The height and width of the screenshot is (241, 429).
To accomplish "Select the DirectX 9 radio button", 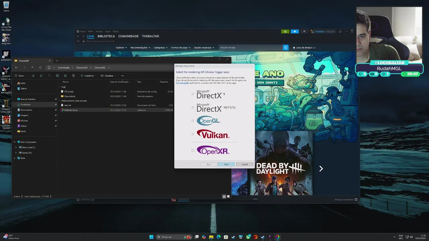I will coord(193,94).
